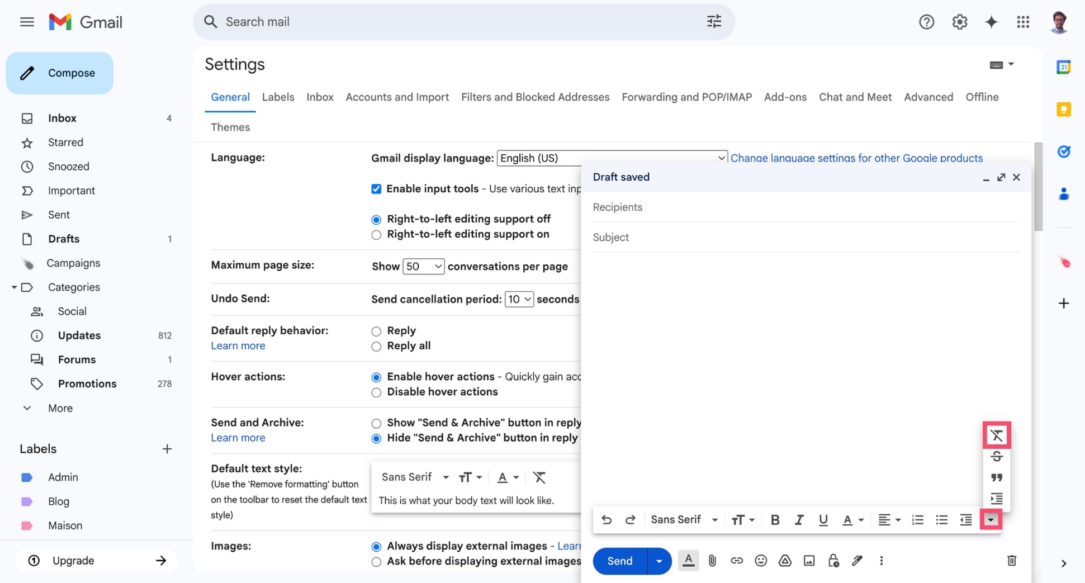Insert a link in the email body
Image resolution: width=1085 pixels, height=583 pixels.
[x=736, y=561]
